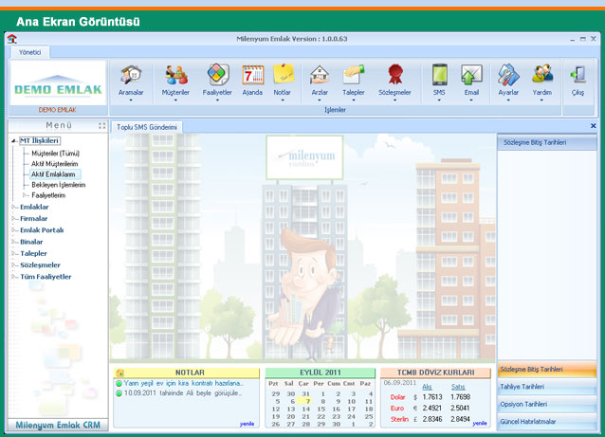
Task: Click the Milenyum Emlak CRM footer label
Action: (58, 425)
